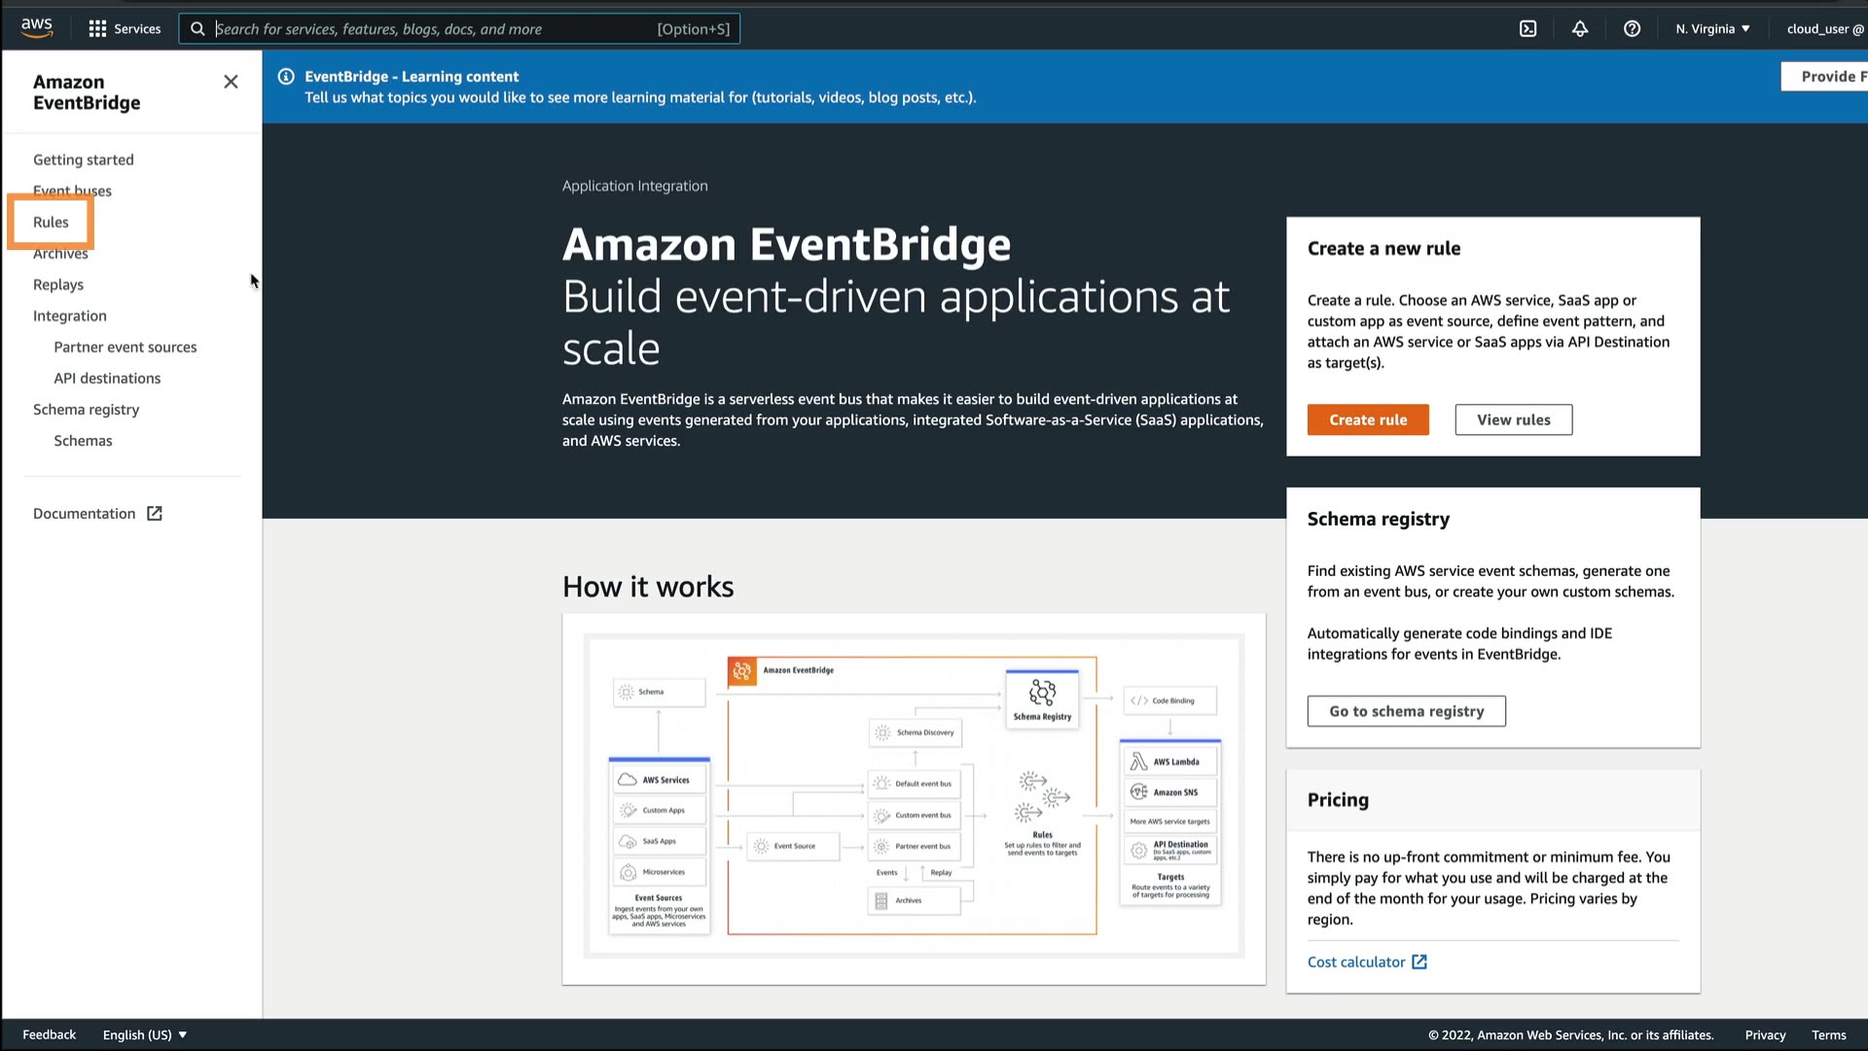Screen dimensions: 1868x1051
Task: Click the external link icon by Cost calculator
Action: [1419, 962]
